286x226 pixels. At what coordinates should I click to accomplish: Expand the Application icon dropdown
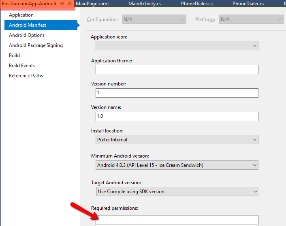click(x=177, y=46)
